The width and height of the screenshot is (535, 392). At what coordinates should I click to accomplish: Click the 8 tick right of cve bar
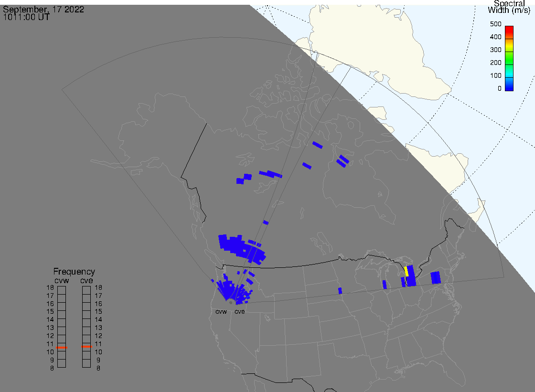point(98,369)
